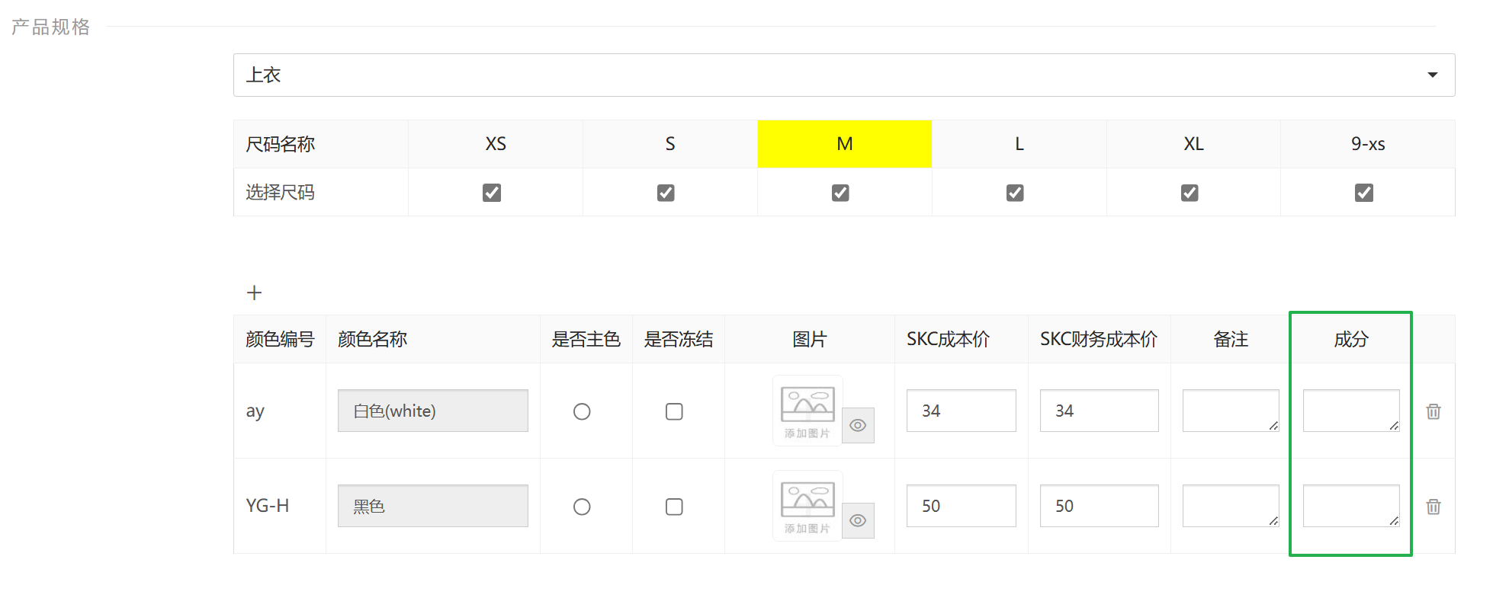Image resolution: width=1509 pixels, height=614 pixels.
Task: Set black YG-H as the main color
Action: point(582,507)
